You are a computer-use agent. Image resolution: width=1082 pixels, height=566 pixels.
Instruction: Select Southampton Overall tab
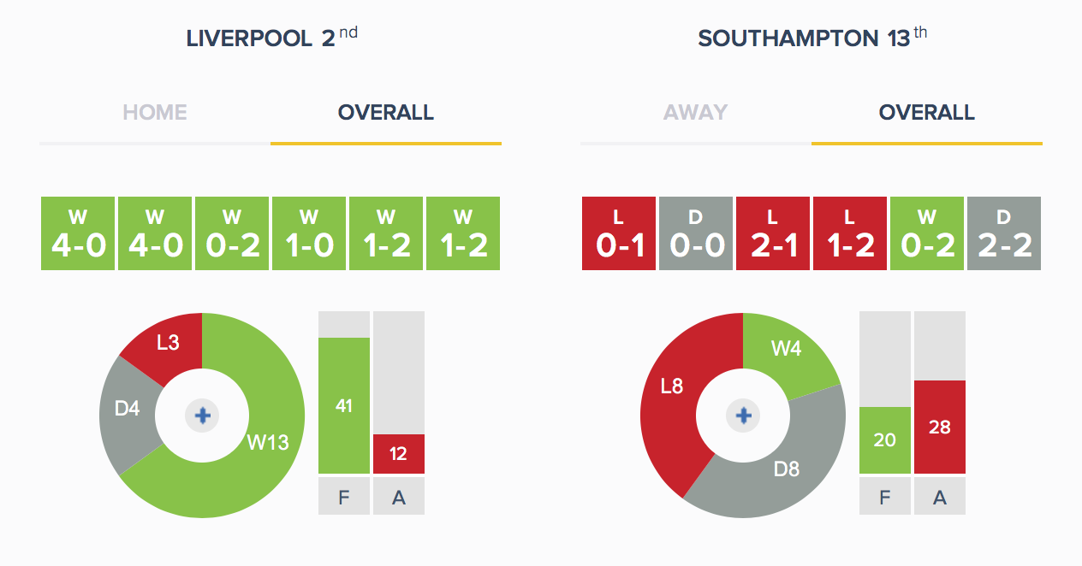click(x=927, y=112)
